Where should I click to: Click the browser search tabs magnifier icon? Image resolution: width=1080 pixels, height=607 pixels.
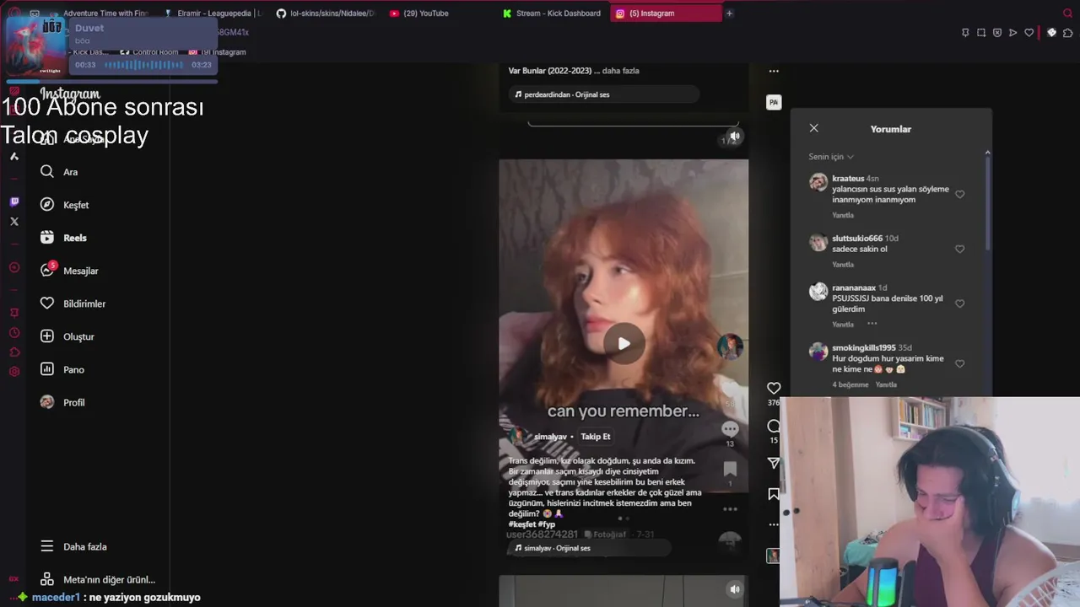[x=1067, y=13]
